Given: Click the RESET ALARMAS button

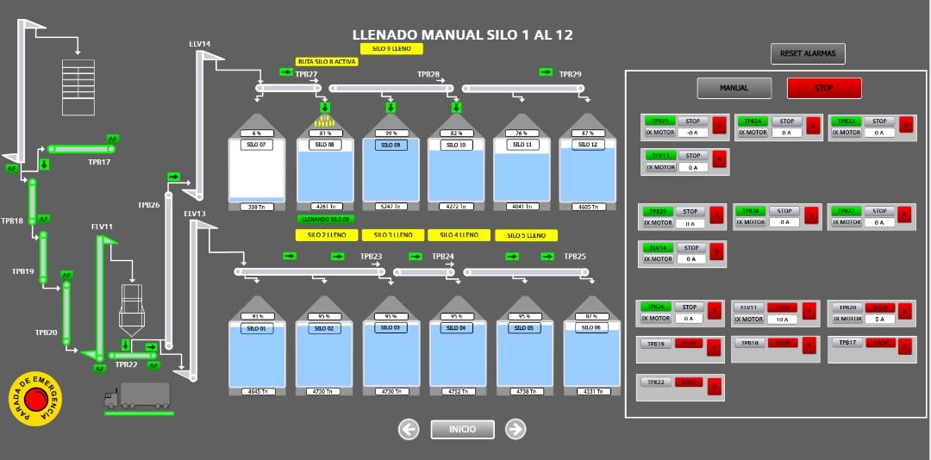Looking at the screenshot, I should coord(808,53).
